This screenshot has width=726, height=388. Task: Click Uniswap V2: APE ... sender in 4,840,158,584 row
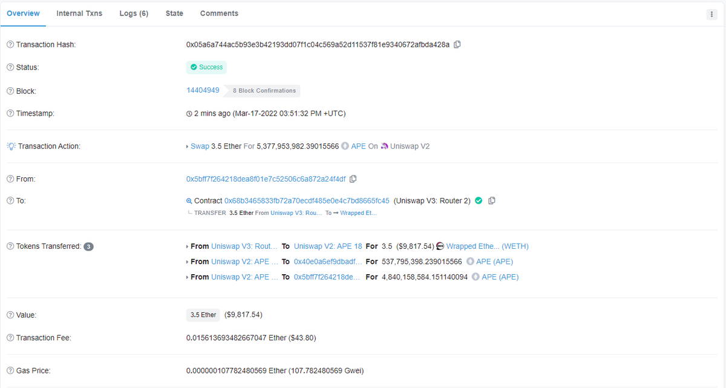244,277
